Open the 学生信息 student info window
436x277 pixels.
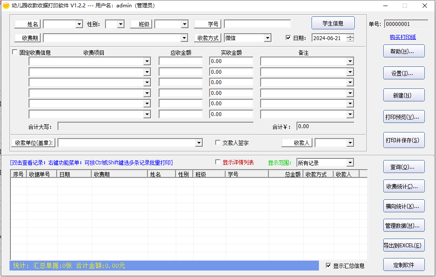333,23
